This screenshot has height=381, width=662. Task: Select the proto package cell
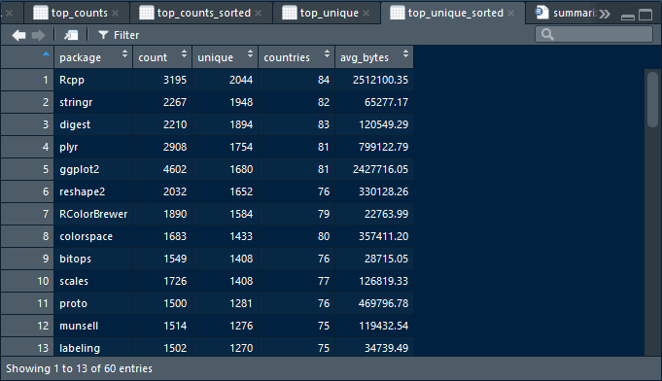tap(93, 303)
